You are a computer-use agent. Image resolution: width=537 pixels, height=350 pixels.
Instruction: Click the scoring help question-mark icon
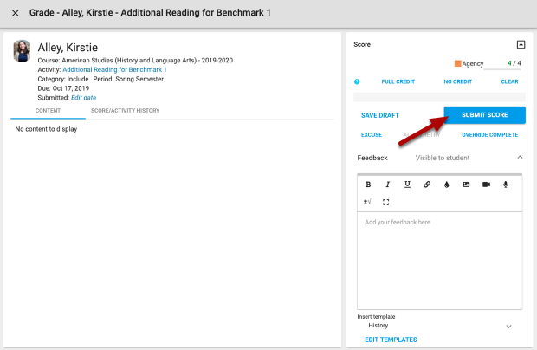pos(357,81)
